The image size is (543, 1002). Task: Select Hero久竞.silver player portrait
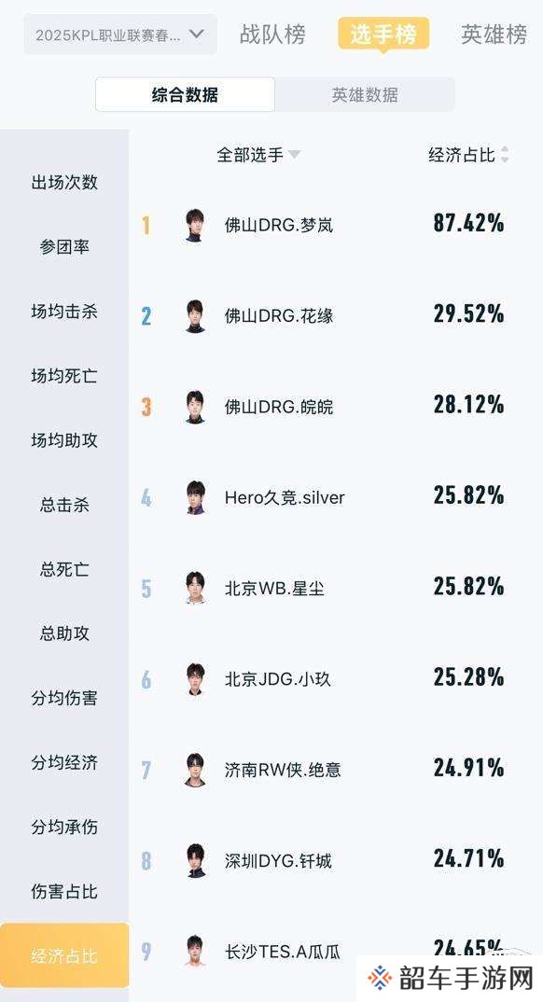(195, 497)
